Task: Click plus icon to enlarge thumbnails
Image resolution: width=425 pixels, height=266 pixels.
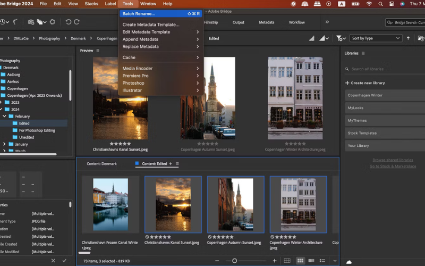Action: pyautogui.click(x=275, y=261)
